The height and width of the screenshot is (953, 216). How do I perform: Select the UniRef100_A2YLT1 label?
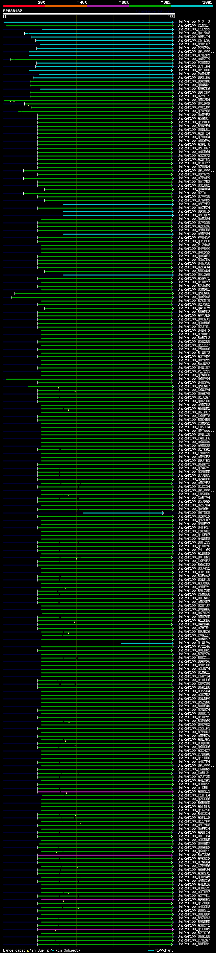[193, 96]
